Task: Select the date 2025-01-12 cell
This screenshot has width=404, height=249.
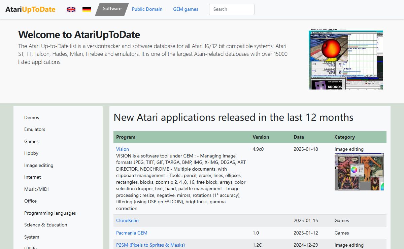Action: (306, 233)
